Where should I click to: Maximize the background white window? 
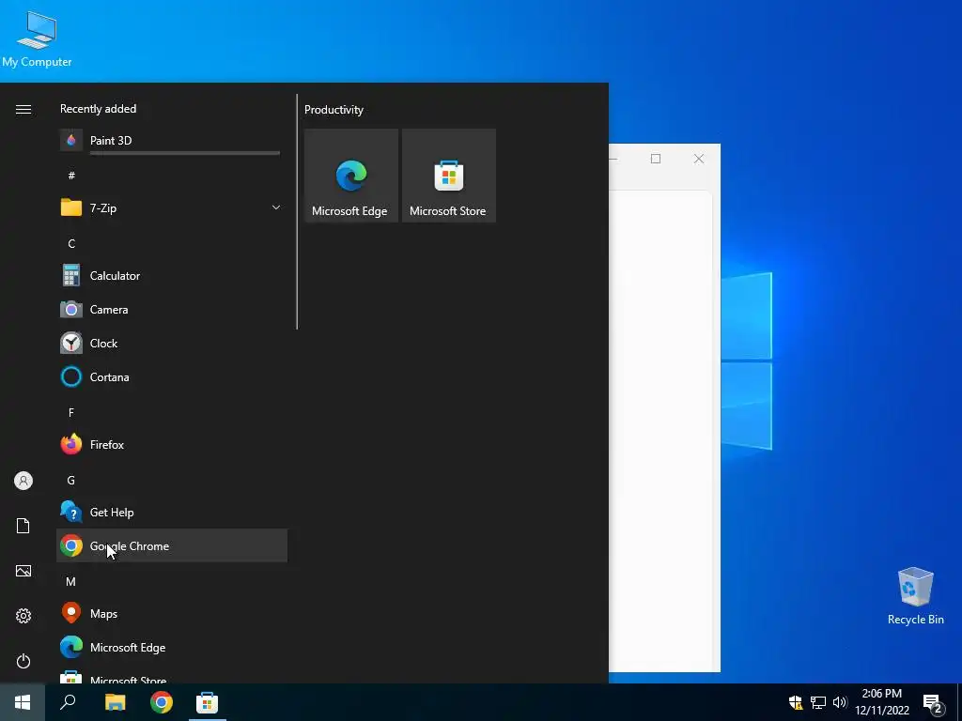[656, 159]
